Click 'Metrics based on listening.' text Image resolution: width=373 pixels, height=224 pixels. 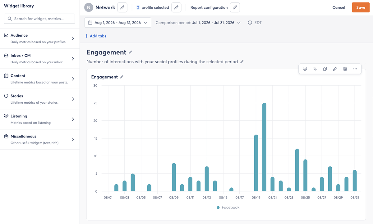coord(31,123)
